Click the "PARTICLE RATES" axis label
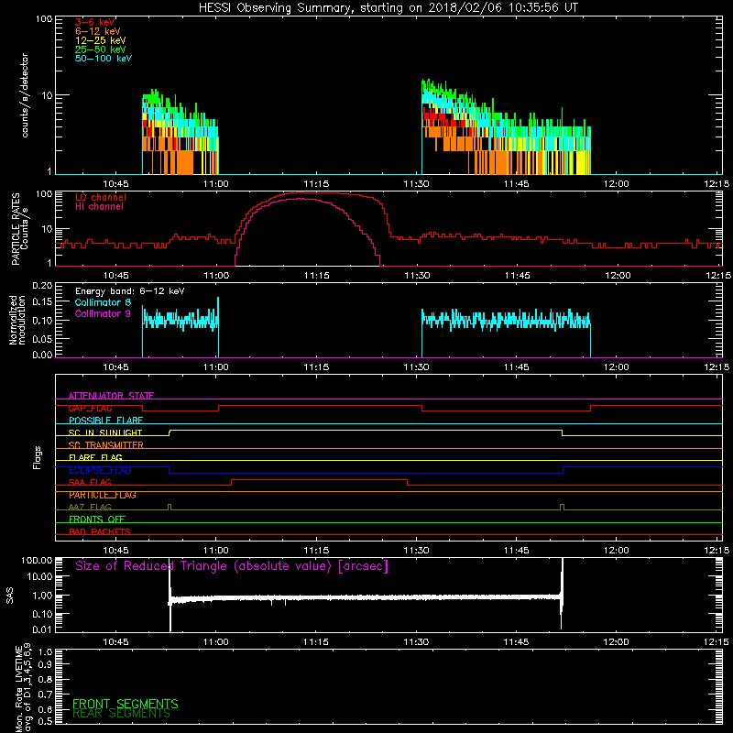This screenshot has width=733, height=733. 16,229
